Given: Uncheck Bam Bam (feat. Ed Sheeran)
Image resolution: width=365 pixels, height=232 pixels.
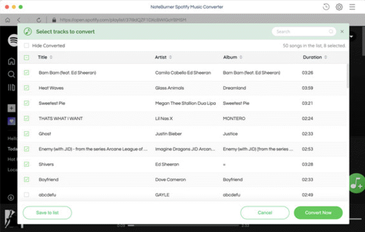Looking at the screenshot, I should tap(27, 72).
